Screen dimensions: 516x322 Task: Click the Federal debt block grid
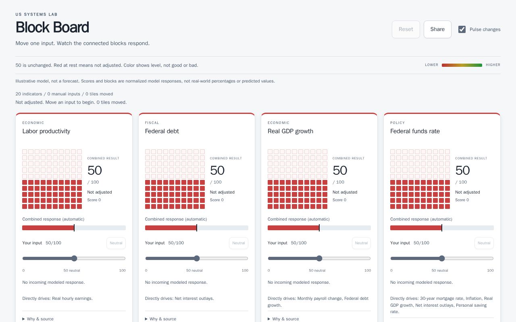175,179
